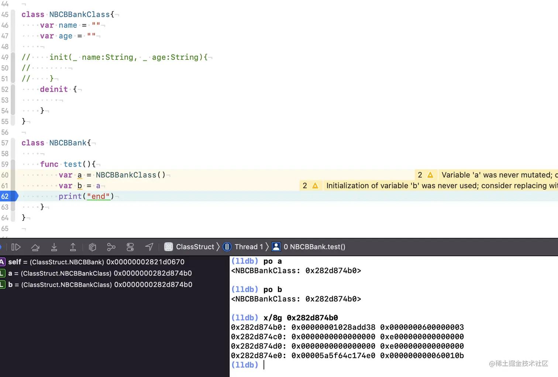The image size is (558, 377).
Task: Click the warning triangle on line 60
Action: (430, 175)
